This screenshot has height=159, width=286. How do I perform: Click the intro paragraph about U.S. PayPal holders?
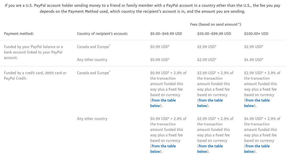tap(142, 8)
